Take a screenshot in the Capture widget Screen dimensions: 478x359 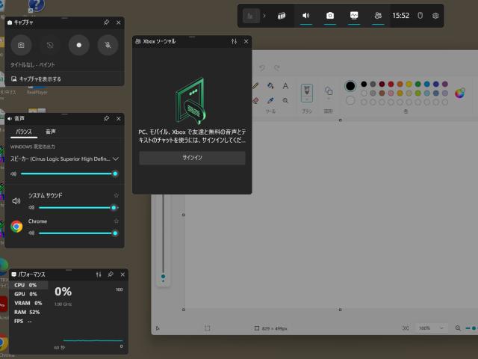[x=21, y=45]
